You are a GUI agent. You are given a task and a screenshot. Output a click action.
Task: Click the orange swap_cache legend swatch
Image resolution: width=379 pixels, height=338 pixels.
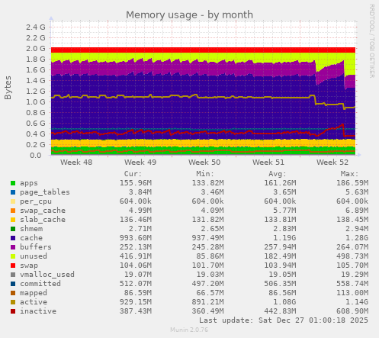pyautogui.click(x=13, y=211)
